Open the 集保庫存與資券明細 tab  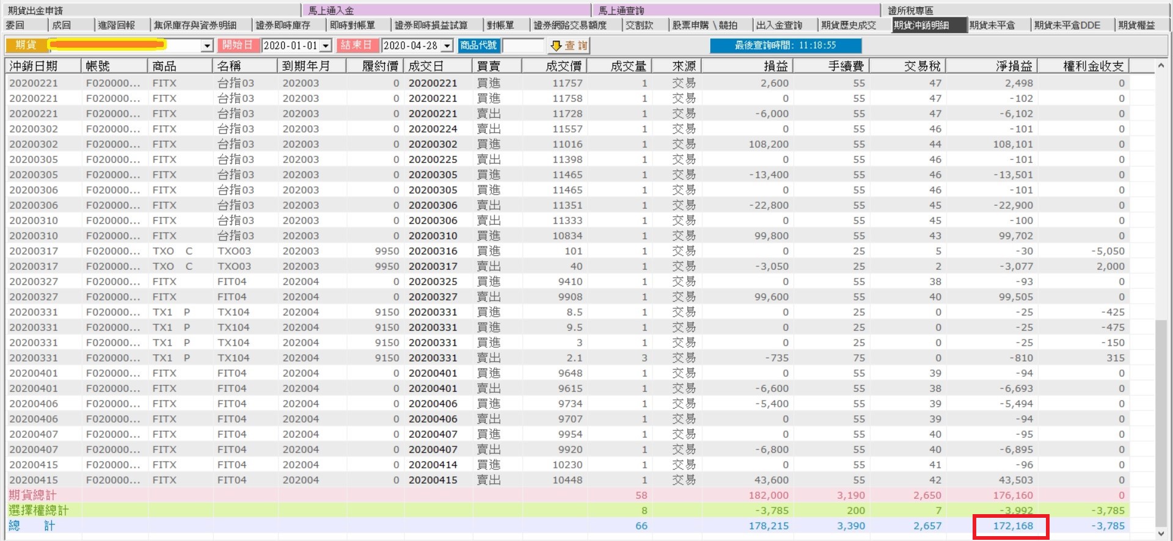pos(201,25)
